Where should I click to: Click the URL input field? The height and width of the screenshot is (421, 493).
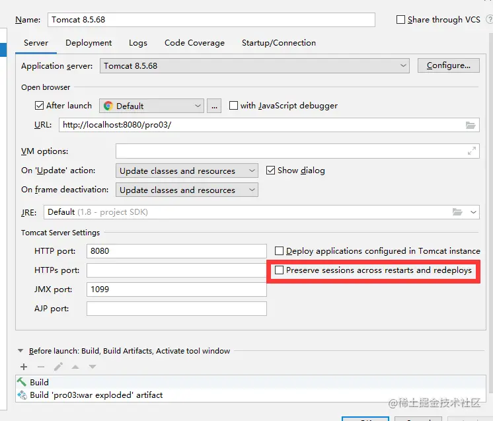tap(269, 125)
